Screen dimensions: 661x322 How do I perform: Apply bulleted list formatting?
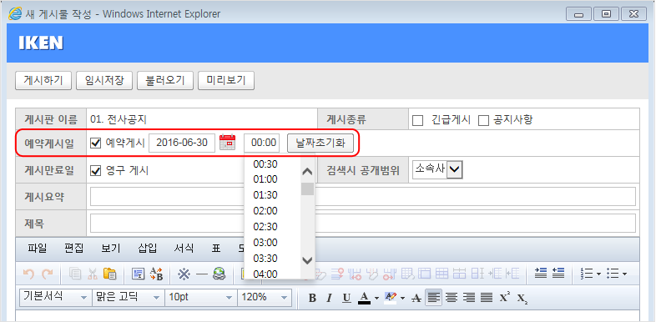click(x=612, y=274)
